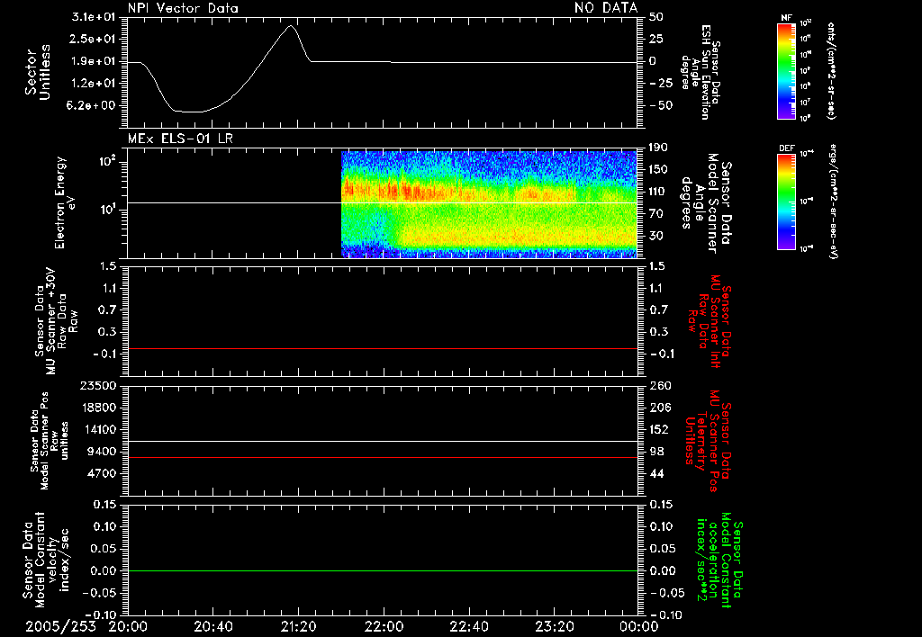Click the 150 scanner angle tick
This screenshot has height=637, width=922.
point(658,170)
